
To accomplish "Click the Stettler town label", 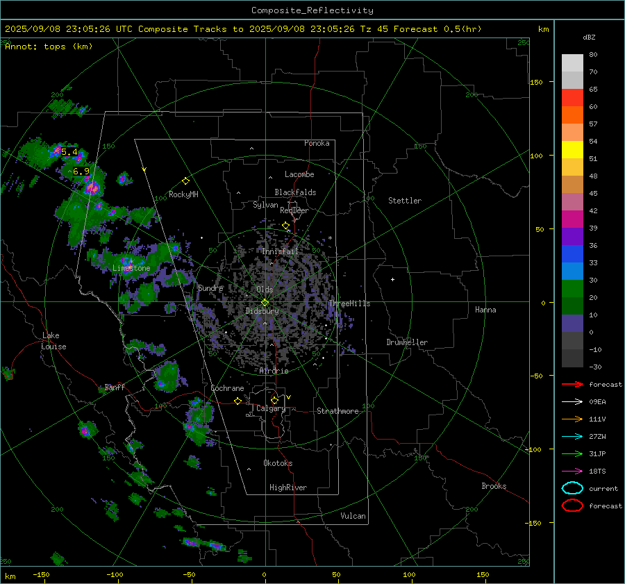I will pyautogui.click(x=405, y=201).
